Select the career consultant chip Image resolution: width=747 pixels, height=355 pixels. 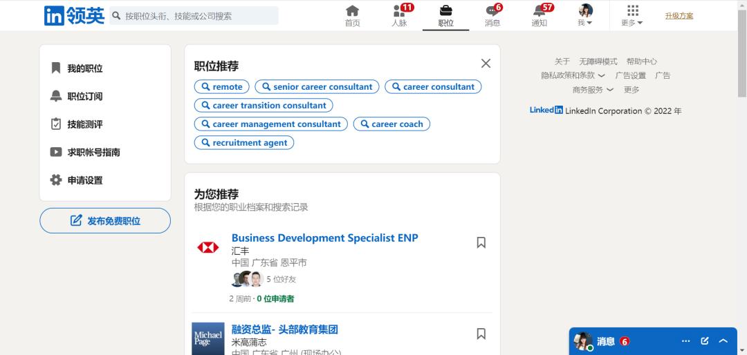(x=433, y=86)
